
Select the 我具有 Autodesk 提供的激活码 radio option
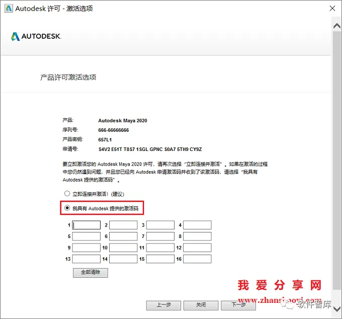coord(67,208)
